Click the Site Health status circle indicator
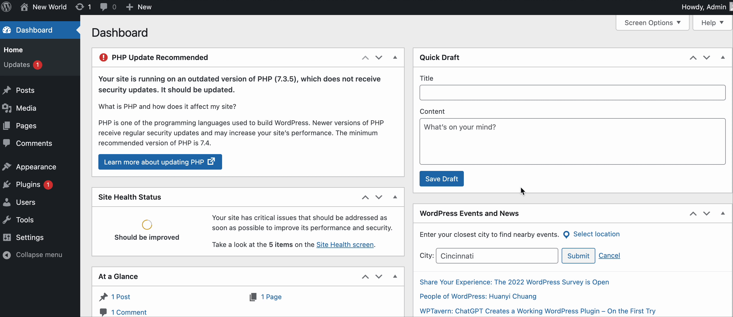This screenshot has height=317, width=733. click(147, 225)
